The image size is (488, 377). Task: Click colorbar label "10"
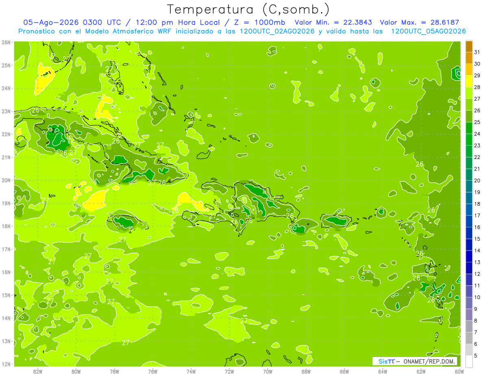pyautogui.click(x=477, y=297)
